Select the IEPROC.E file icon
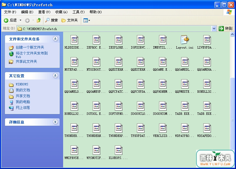This screenshot has width=236, height=169. click(96, 40)
